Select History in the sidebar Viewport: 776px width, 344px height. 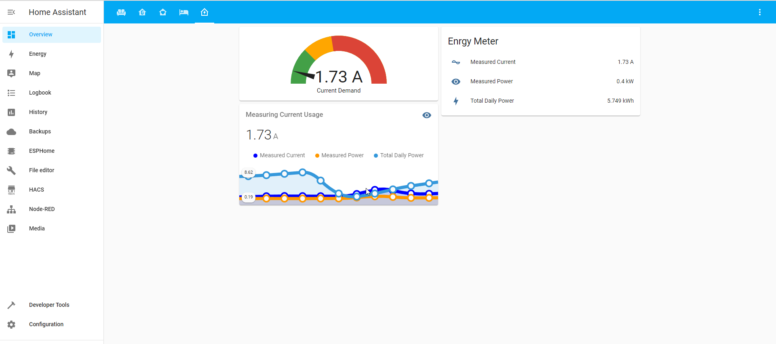pos(38,112)
